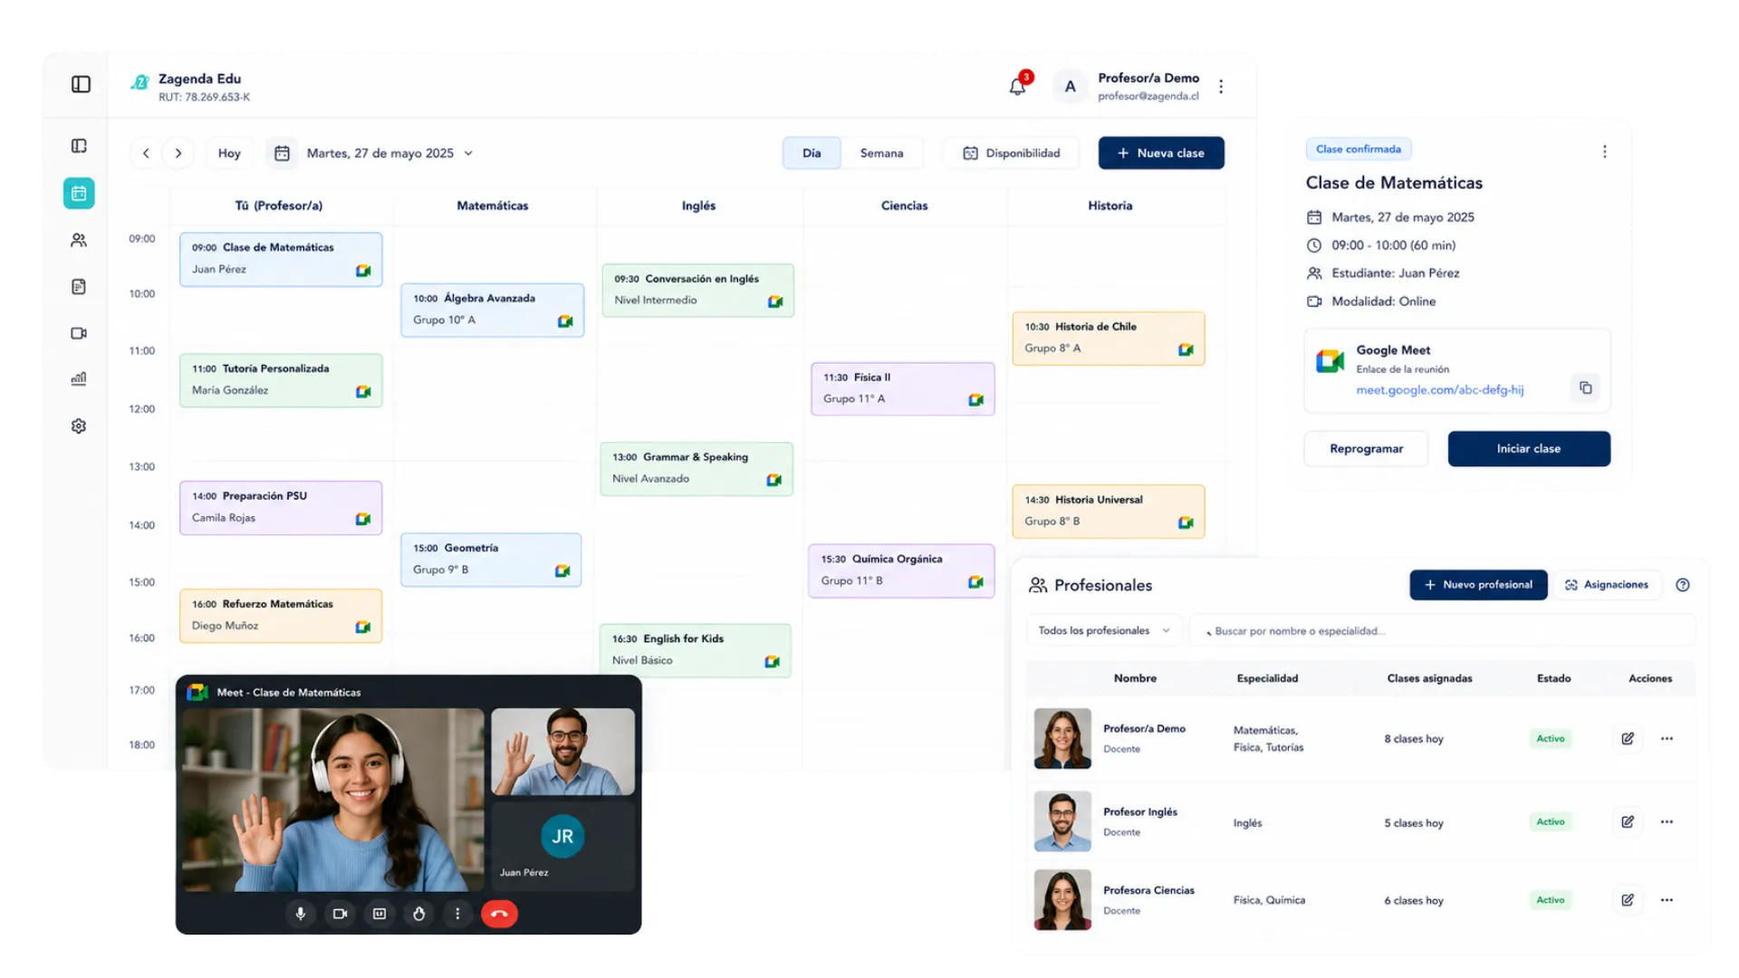This screenshot has height=978, width=1739.
Task: Click the Nueva clase button
Action: (x=1161, y=153)
